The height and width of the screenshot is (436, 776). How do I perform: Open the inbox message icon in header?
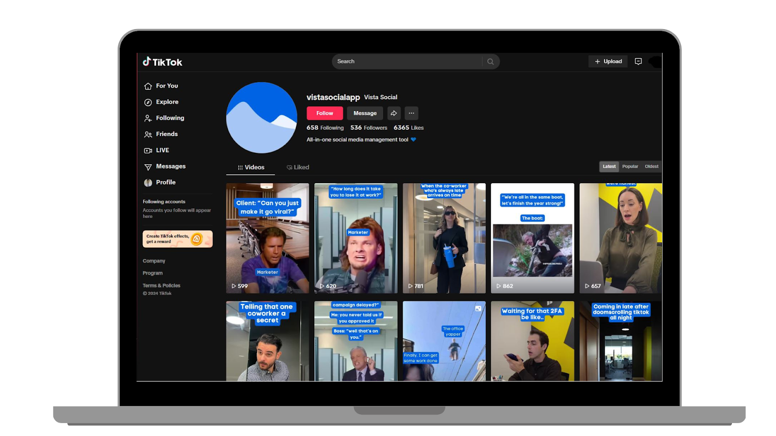click(x=638, y=62)
